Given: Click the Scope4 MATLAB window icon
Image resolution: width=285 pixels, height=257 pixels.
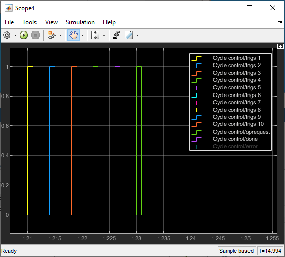Looking at the screenshot, I should (9, 8).
